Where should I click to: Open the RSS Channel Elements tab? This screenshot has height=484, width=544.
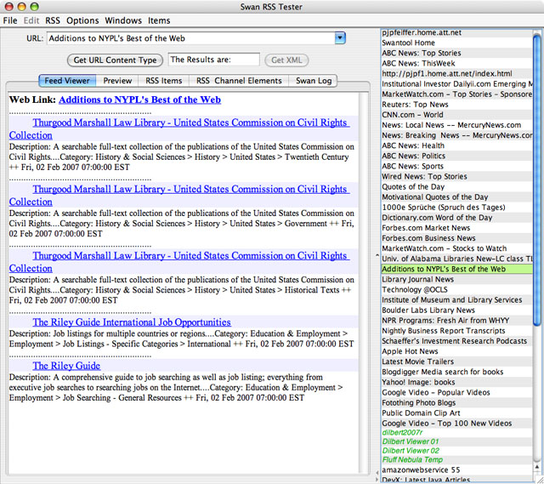click(x=239, y=82)
